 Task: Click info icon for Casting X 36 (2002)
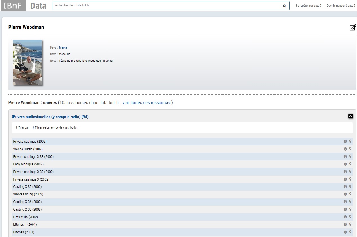(345, 202)
